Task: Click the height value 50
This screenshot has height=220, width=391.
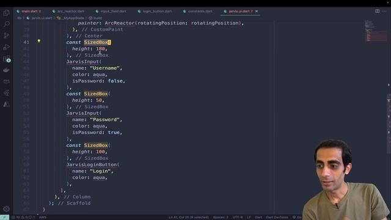Action: (x=99, y=100)
